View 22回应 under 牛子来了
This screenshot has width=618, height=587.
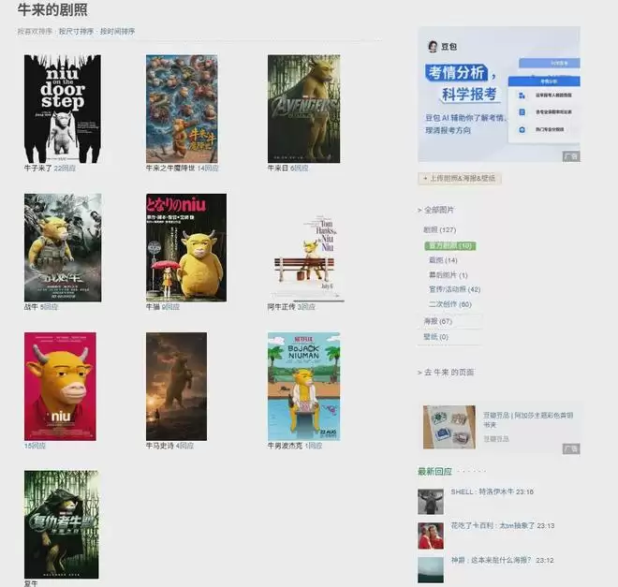(x=65, y=169)
